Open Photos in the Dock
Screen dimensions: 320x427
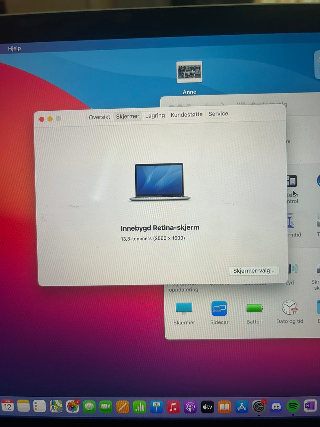(x=72, y=406)
